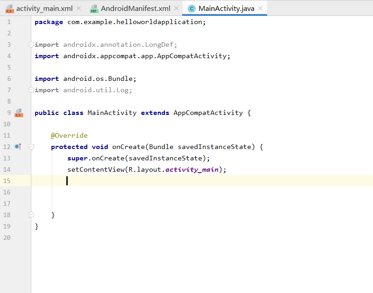Click android.os.Bundle import text
373x293 pixels.
point(98,79)
